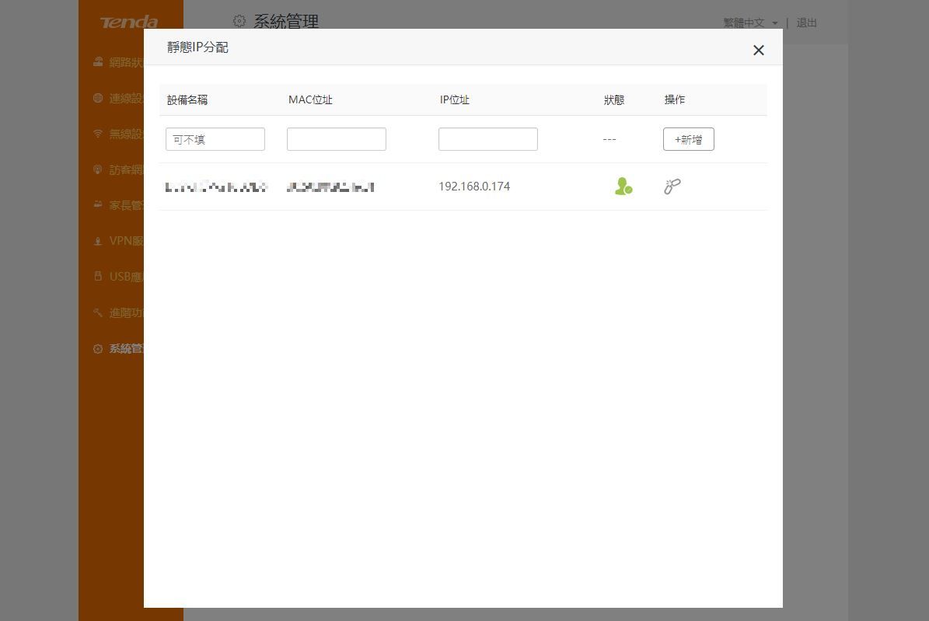Focus the MAC位址 input field
The image size is (929, 621).
[337, 139]
